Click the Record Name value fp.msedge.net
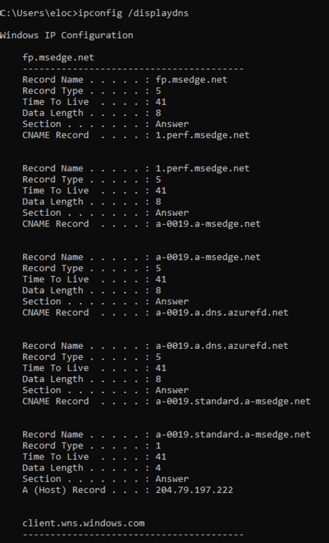Viewport: 329px width, 543px height. point(192,80)
